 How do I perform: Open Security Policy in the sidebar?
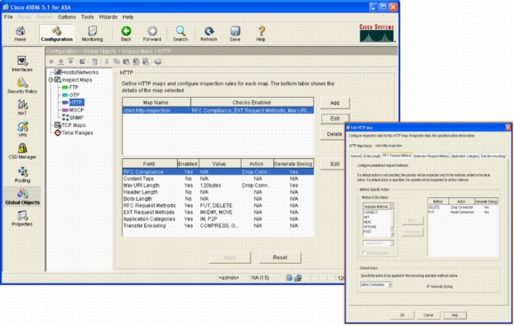click(x=22, y=86)
